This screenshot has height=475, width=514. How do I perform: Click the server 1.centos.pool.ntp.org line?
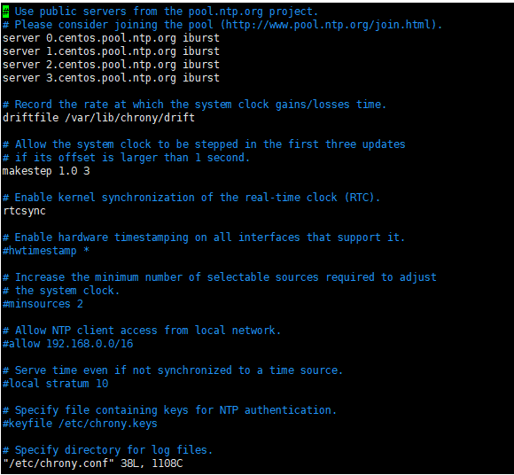(x=111, y=51)
